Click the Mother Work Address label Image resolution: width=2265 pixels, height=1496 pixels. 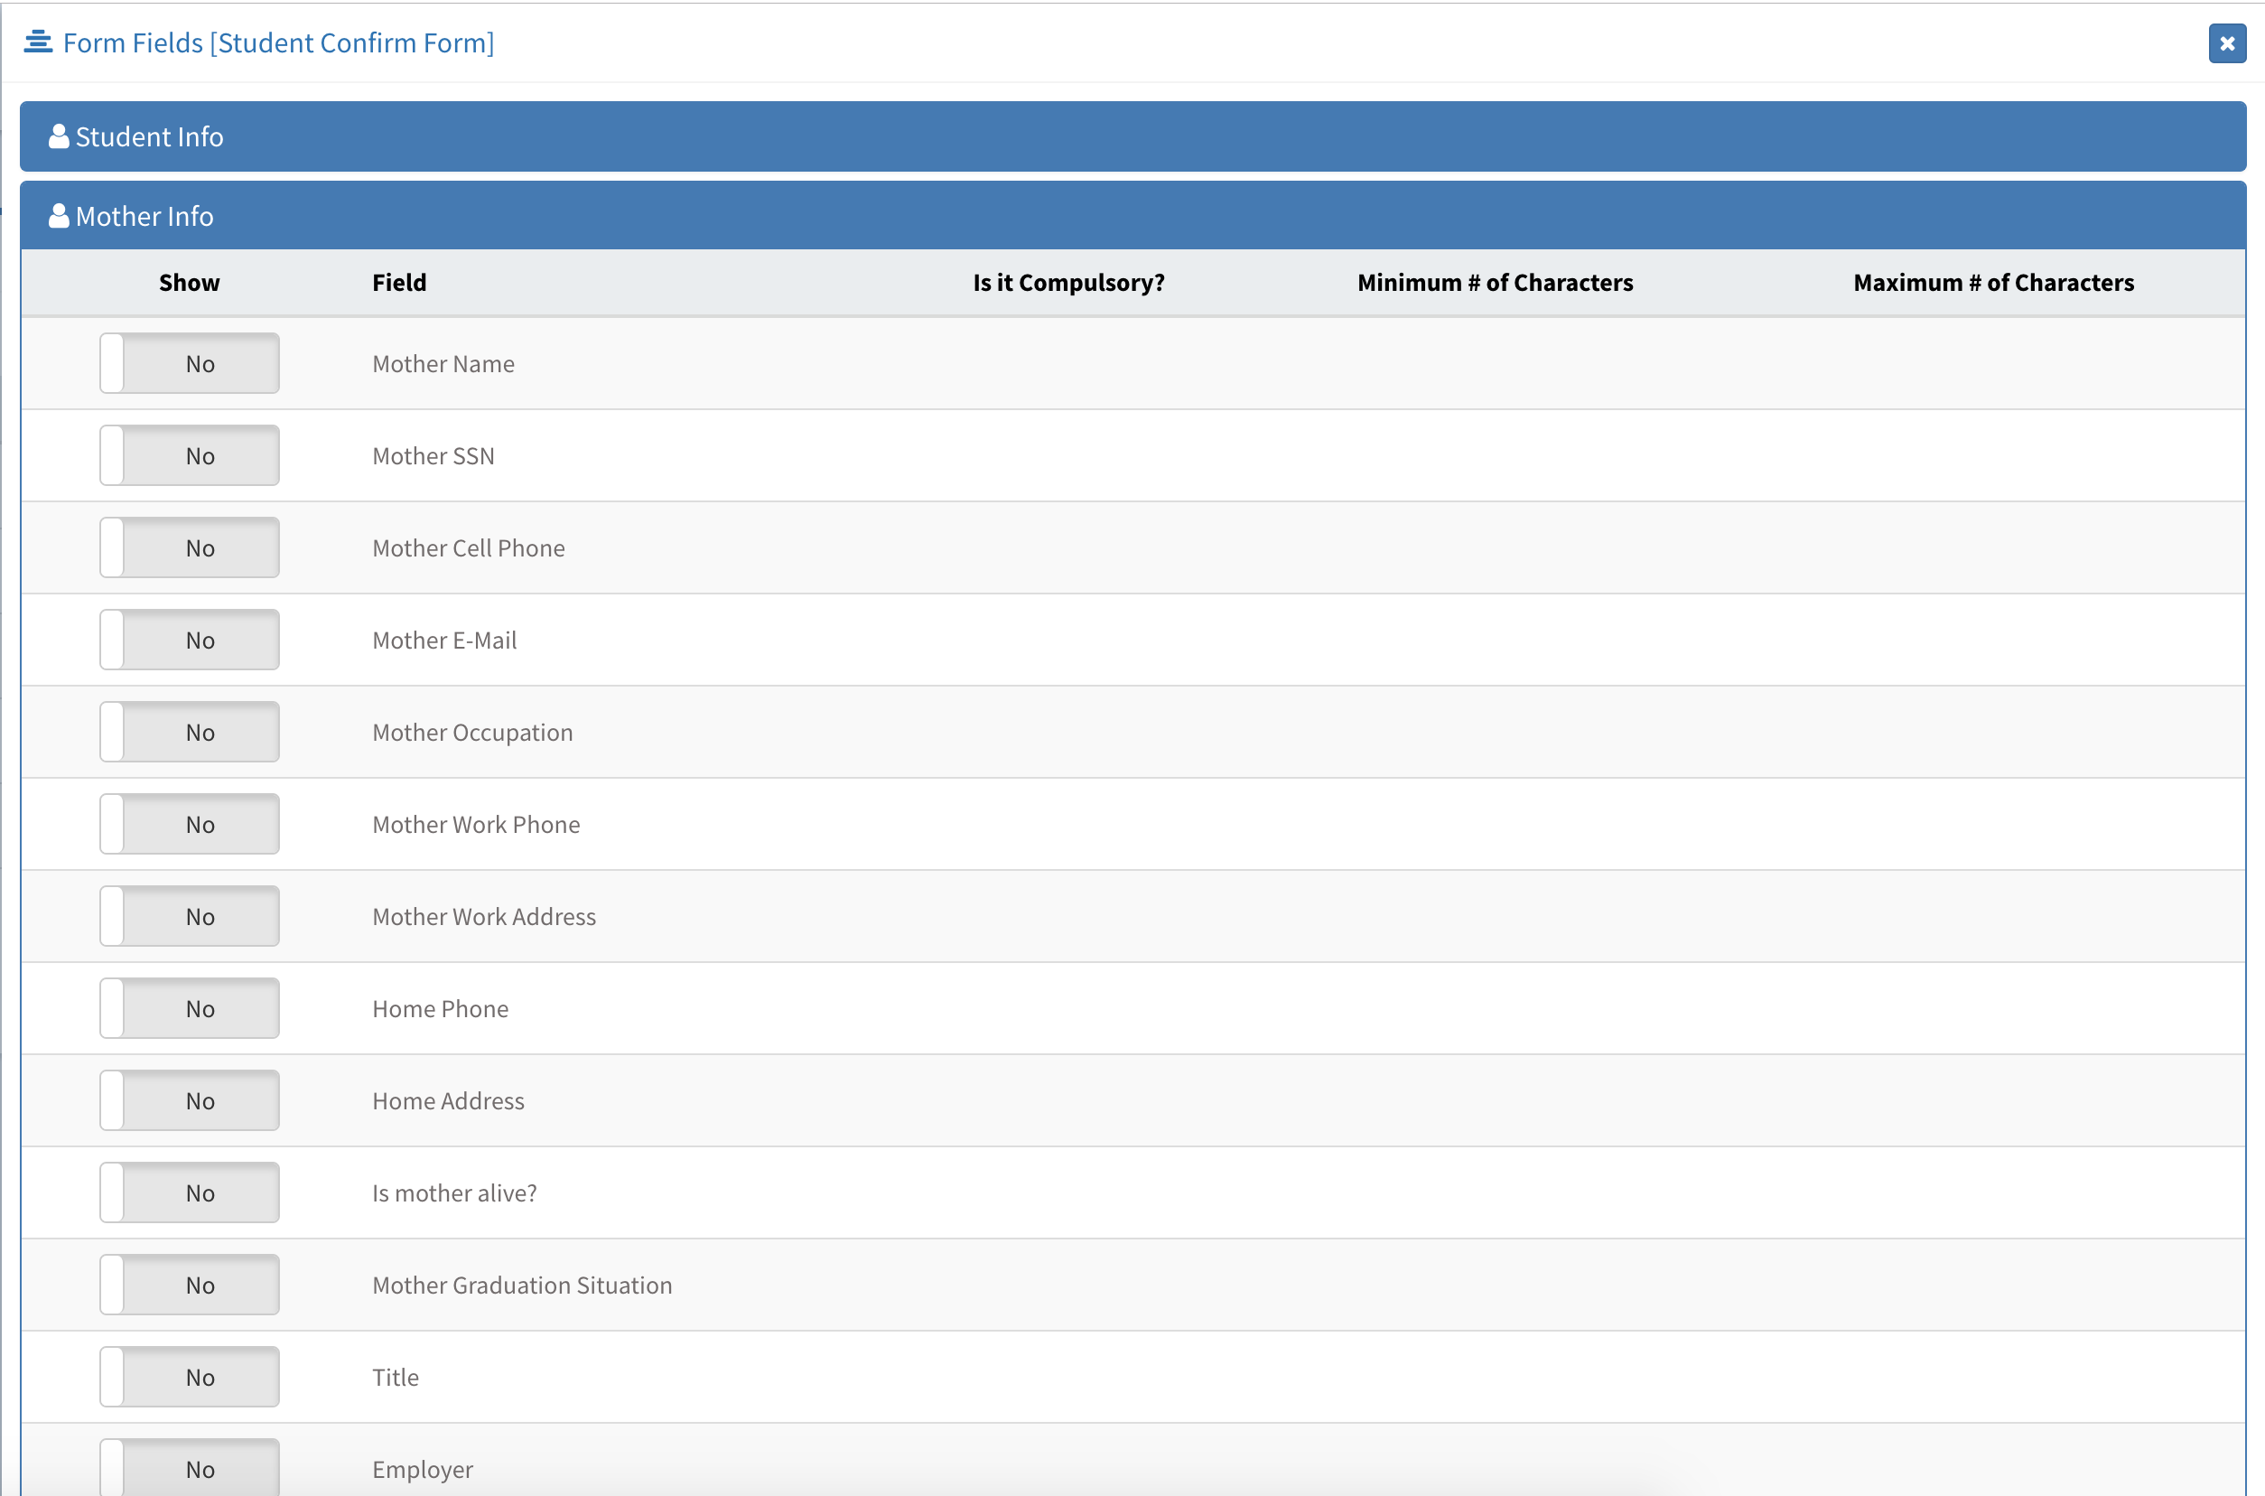coord(484,916)
